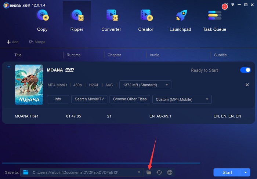The image size is (257, 179).
Task: Click the horizontal progress bar above Save to
Action: click(x=101, y=163)
